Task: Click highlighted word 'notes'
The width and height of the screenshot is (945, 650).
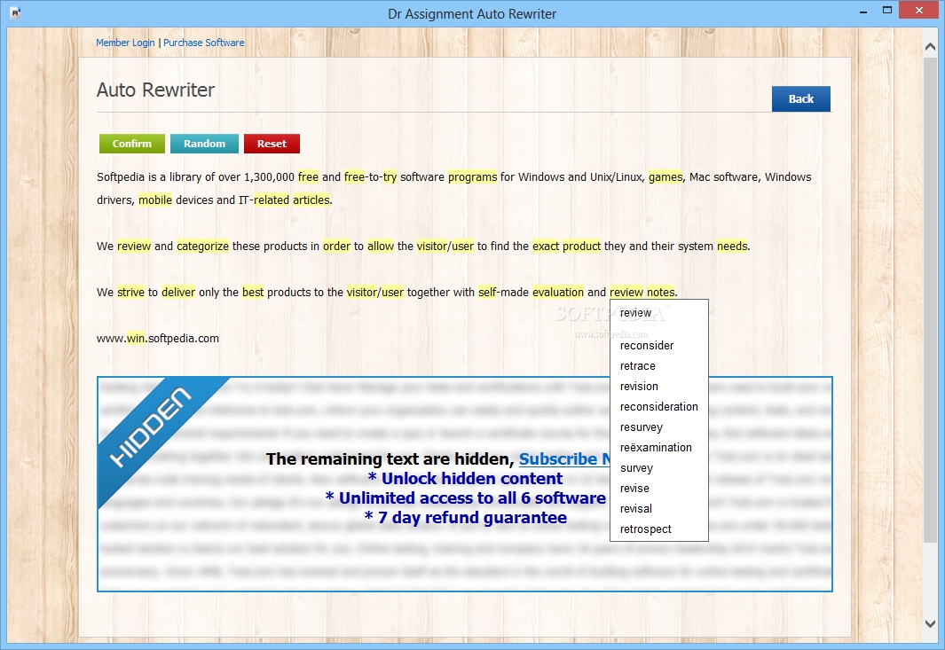Action: pyautogui.click(x=660, y=292)
